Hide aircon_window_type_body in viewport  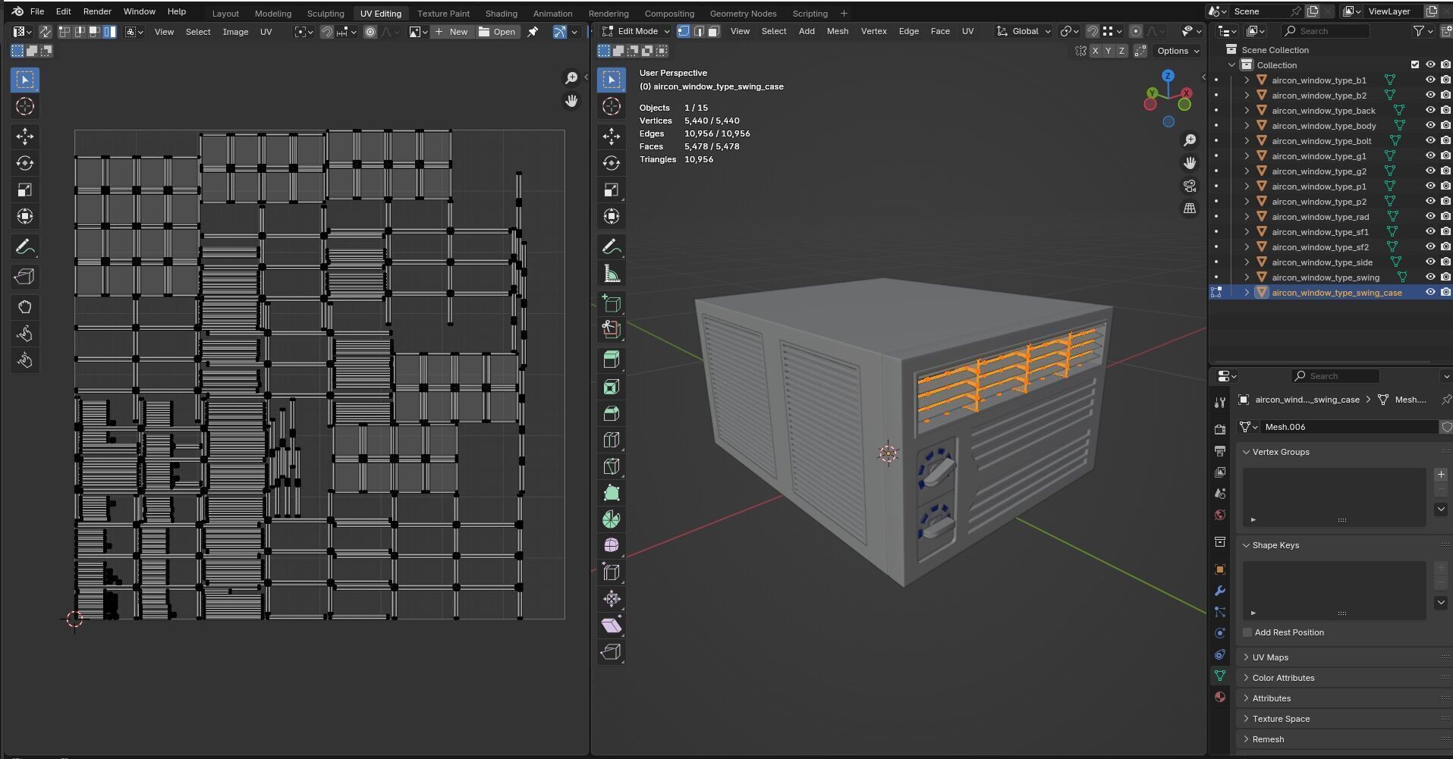click(1430, 126)
